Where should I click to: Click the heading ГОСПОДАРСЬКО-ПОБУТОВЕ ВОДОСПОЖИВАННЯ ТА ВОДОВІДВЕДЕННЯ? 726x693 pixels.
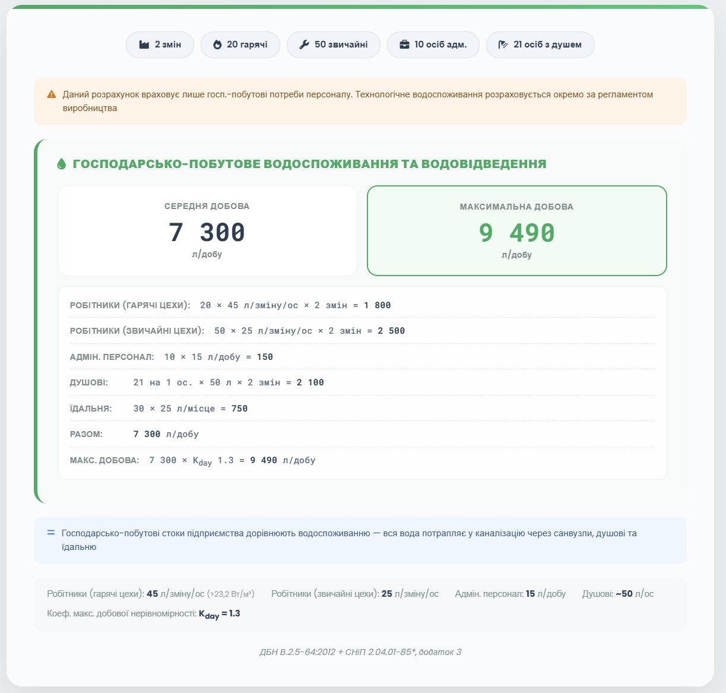[309, 164]
